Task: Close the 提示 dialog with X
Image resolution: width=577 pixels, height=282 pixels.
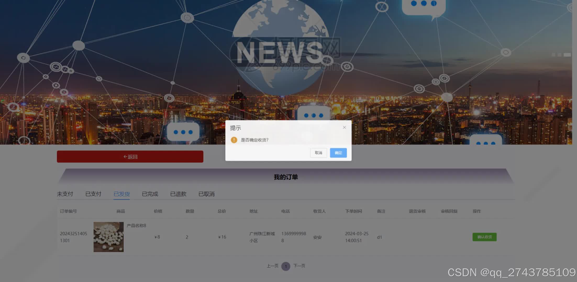Action: tap(344, 127)
